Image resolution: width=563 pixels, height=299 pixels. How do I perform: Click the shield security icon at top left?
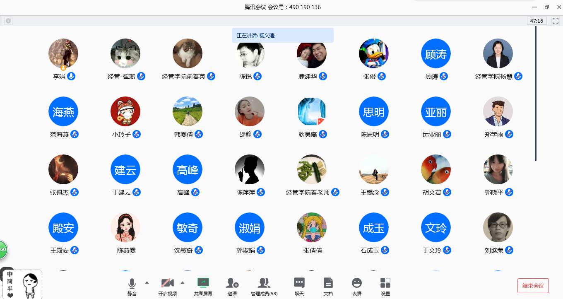point(8,21)
